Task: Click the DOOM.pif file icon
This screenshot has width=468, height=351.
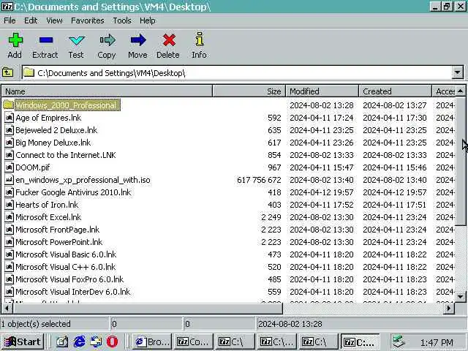Action: click(9, 167)
